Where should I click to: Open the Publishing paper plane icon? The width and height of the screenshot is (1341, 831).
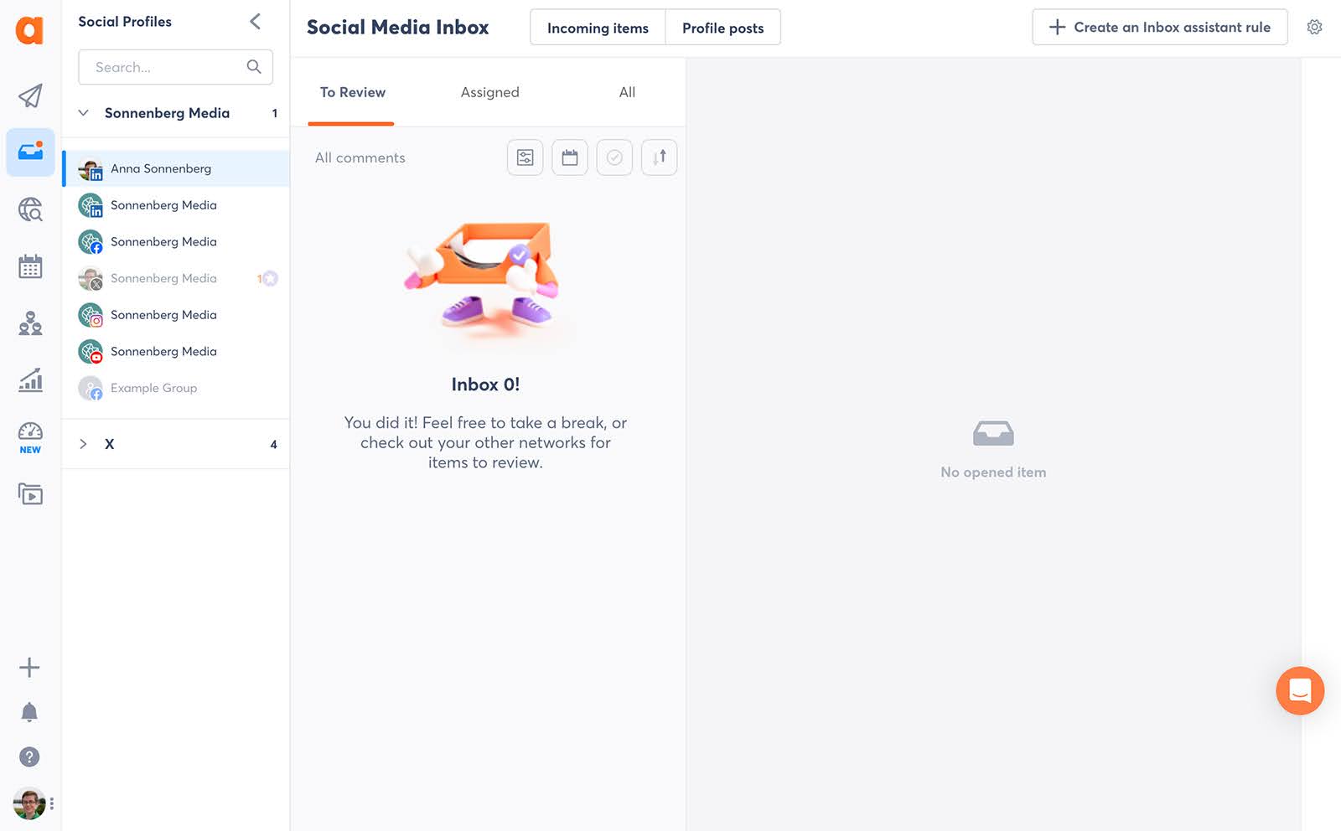click(30, 96)
